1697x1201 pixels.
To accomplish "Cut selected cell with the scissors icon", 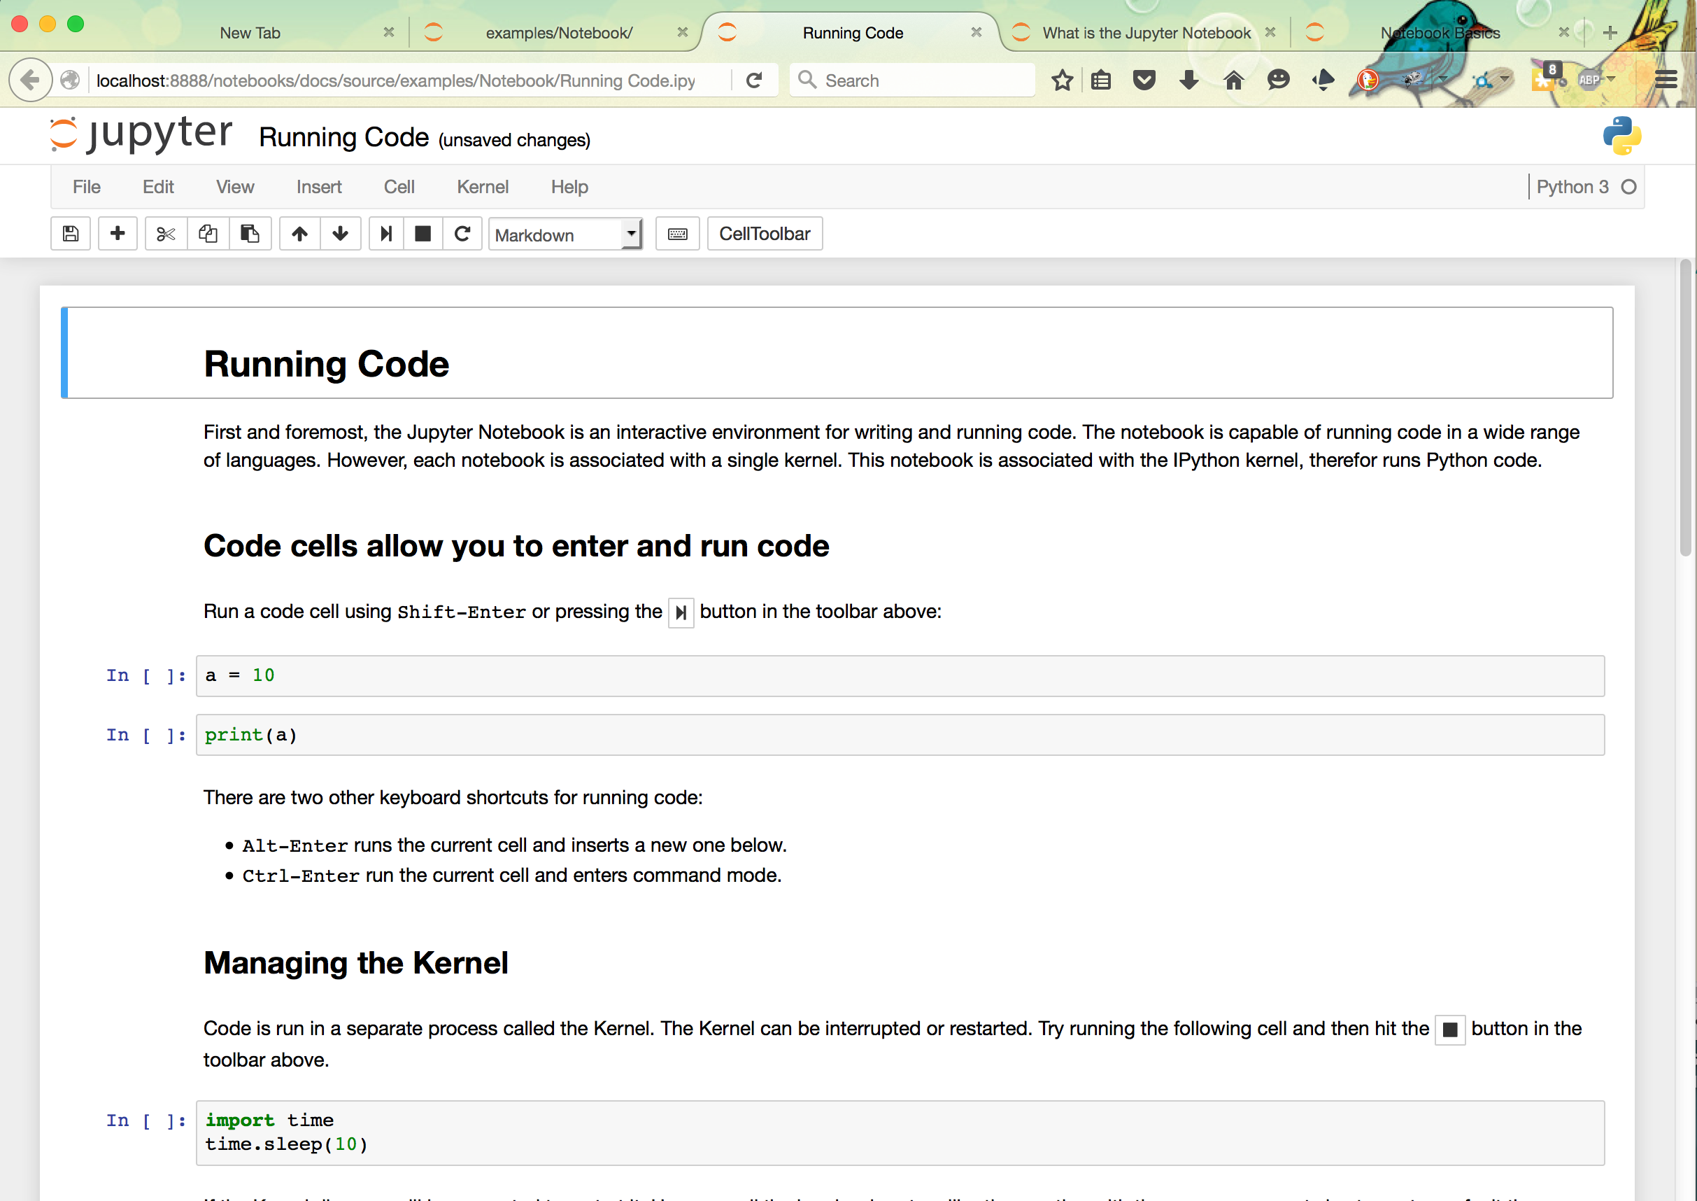I will (x=166, y=234).
